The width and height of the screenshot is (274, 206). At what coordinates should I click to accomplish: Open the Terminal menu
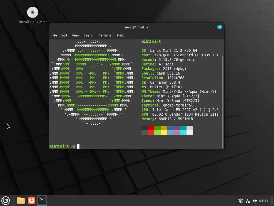(105, 35)
